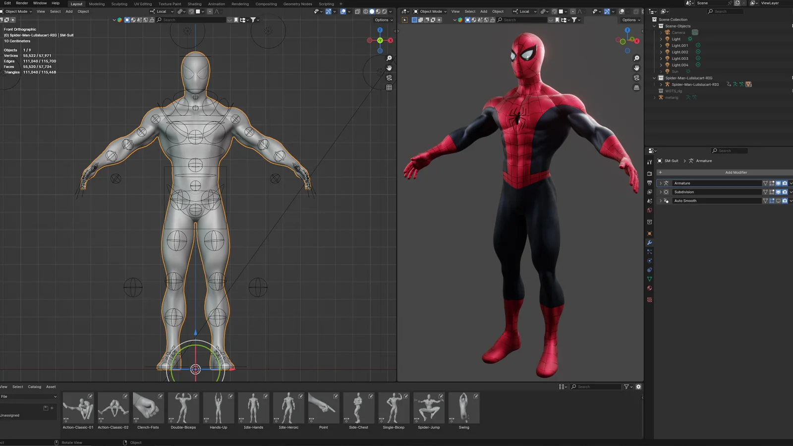793x446 pixels.
Task: Select the Clench-Fists pose thumbnail
Action: (x=148, y=406)
